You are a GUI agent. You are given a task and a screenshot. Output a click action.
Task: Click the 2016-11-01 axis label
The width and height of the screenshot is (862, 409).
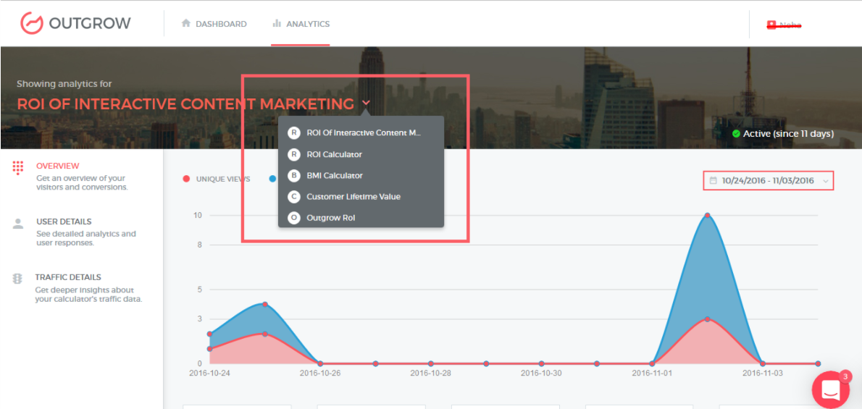click(x=652, y=373)
